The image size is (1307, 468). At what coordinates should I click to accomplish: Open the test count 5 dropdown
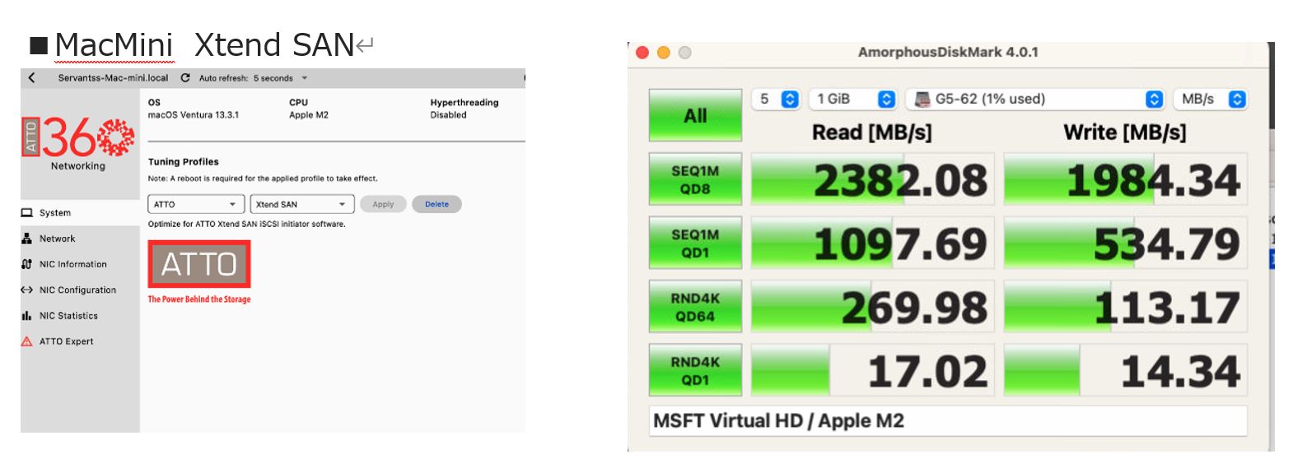pos(776,99)
